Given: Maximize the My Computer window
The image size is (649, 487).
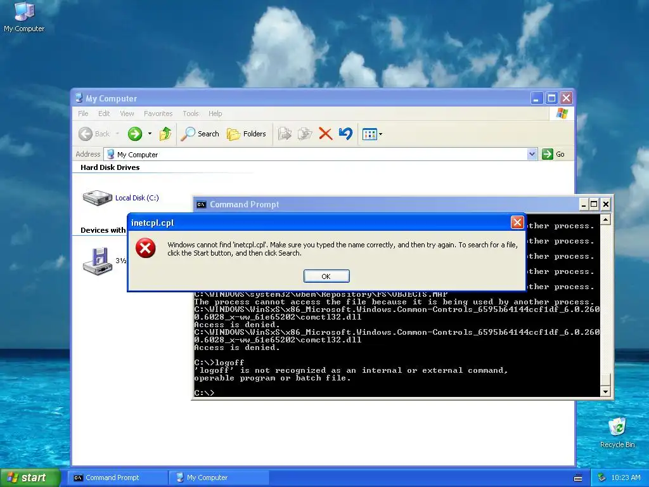Looking at the screenshot, I should pyautogui.click(x=551, y=98).
